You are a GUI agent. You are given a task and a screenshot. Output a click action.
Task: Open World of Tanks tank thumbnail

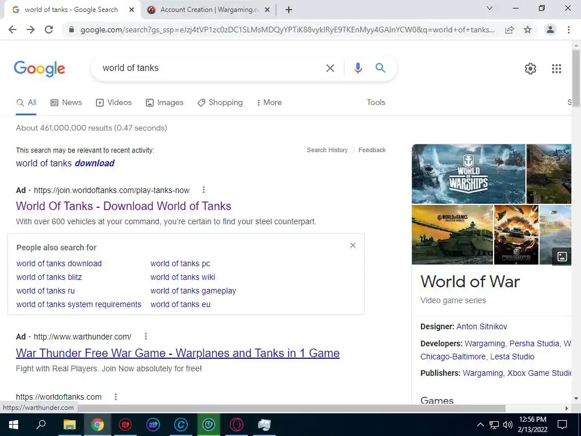click(x=452, y=234)
